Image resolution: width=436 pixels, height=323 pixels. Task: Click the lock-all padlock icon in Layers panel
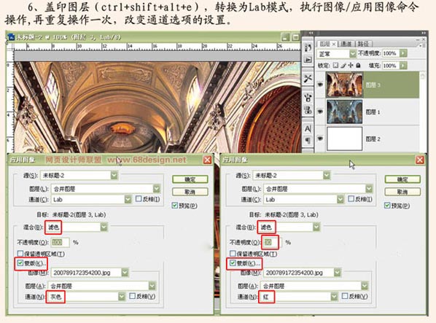[358, 66]
